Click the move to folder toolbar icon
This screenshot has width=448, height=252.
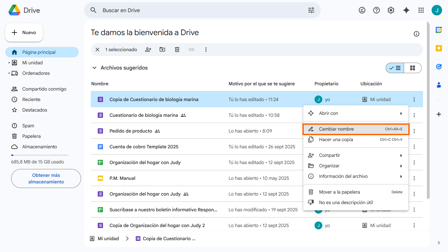coord(162,50)
